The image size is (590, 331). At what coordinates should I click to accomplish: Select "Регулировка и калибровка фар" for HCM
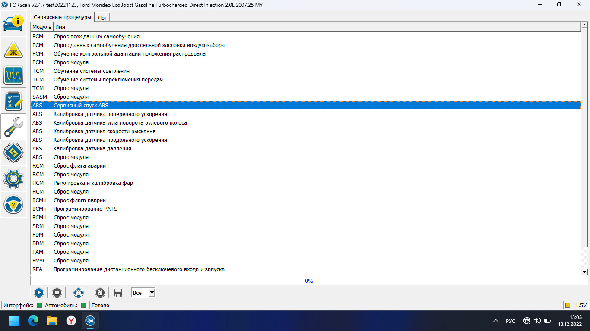(306, 183)
